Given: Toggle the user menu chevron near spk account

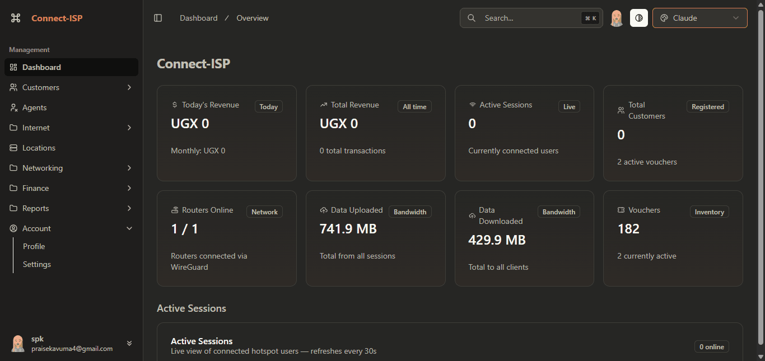Looking at the screenshot, I should 129,343.
